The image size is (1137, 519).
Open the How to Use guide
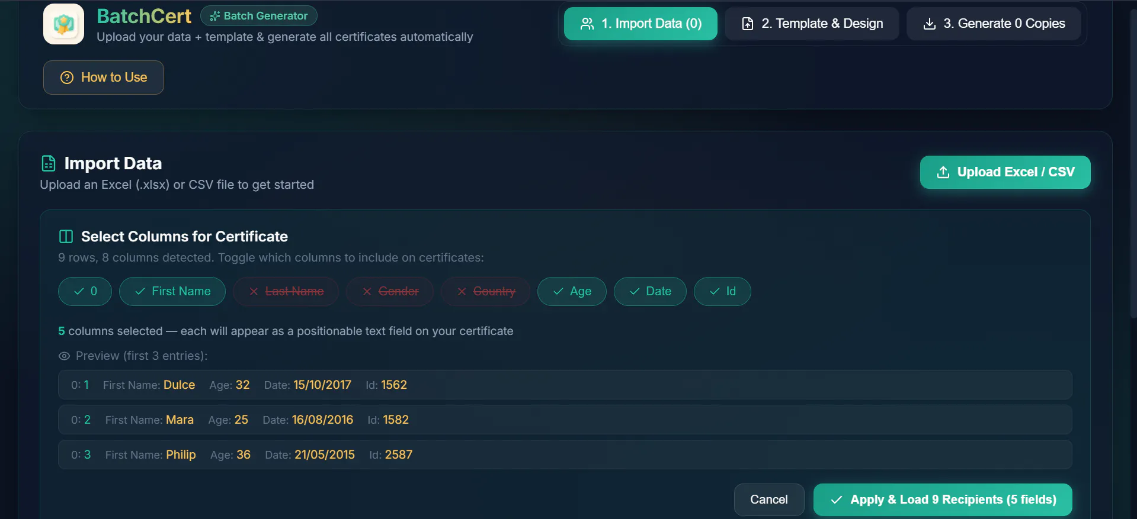pos(104,78)
